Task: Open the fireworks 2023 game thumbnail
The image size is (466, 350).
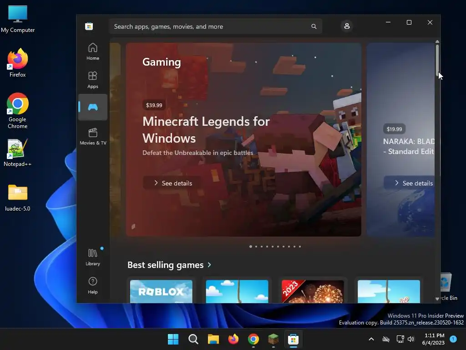Action: click(313, 291)
